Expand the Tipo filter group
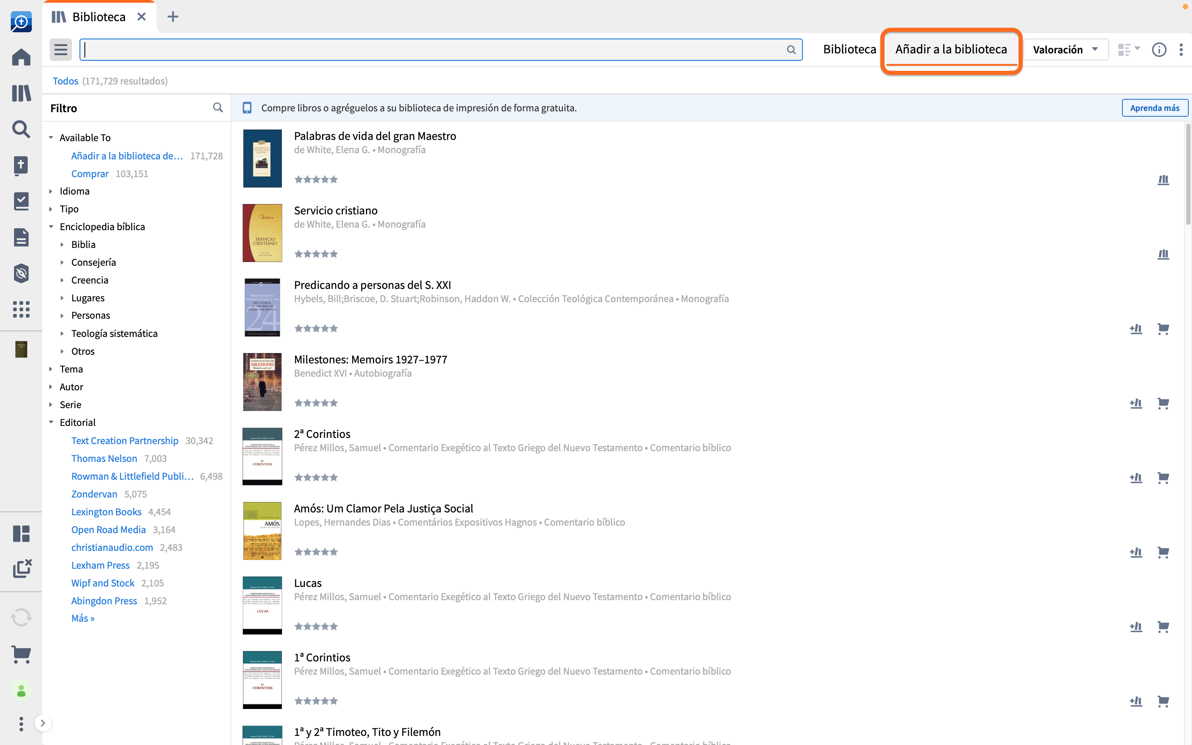 click(x=51, y=209)
